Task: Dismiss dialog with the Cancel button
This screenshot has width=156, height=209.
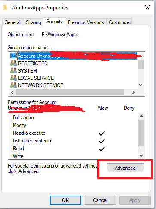Action: pyautogui.click(x=100, y=200)
